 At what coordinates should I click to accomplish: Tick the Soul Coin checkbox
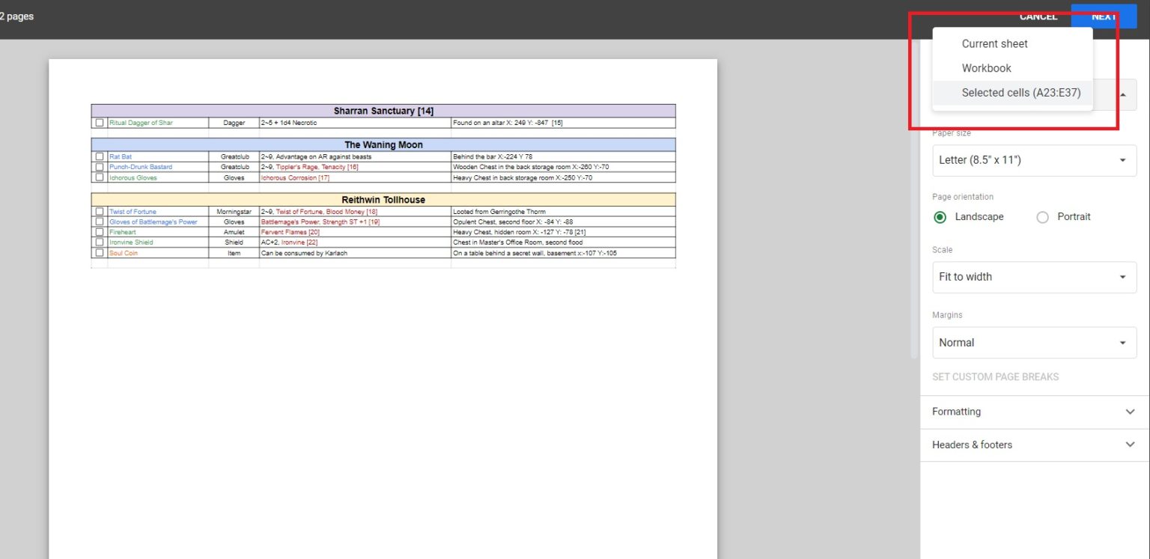pyautogui.click(x=100, y=253)
